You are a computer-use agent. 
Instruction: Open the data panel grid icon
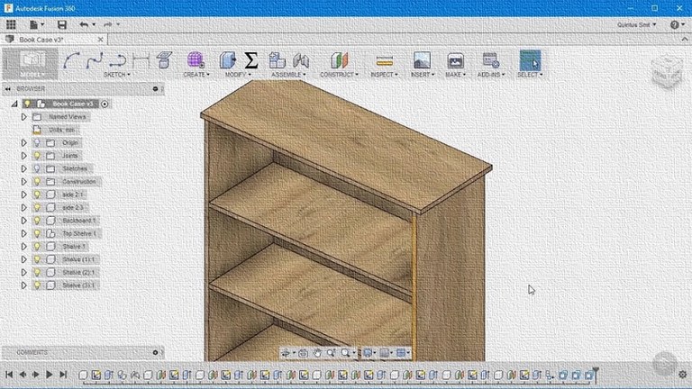(x=11, y=24)
